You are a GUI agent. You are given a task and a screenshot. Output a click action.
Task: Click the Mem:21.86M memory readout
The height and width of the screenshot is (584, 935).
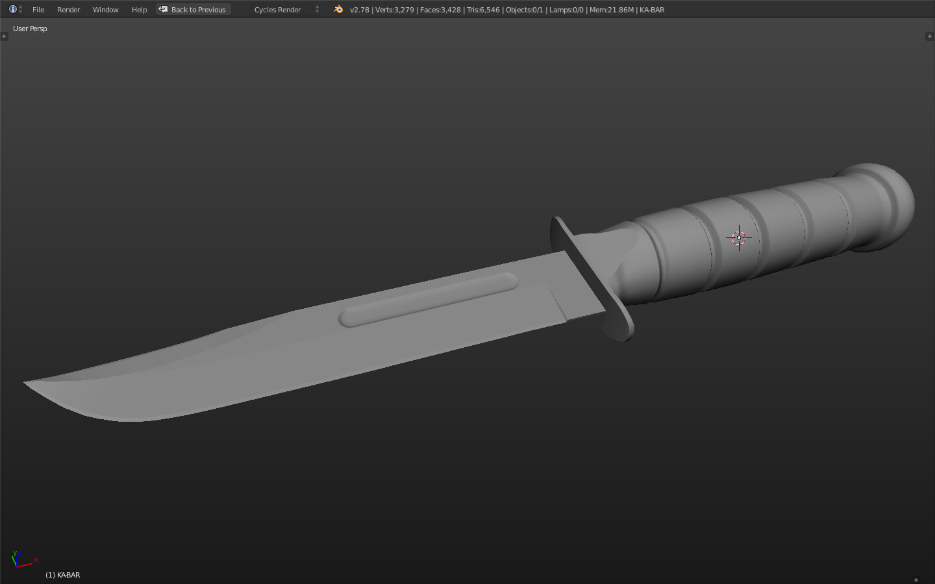click(612, 10)
